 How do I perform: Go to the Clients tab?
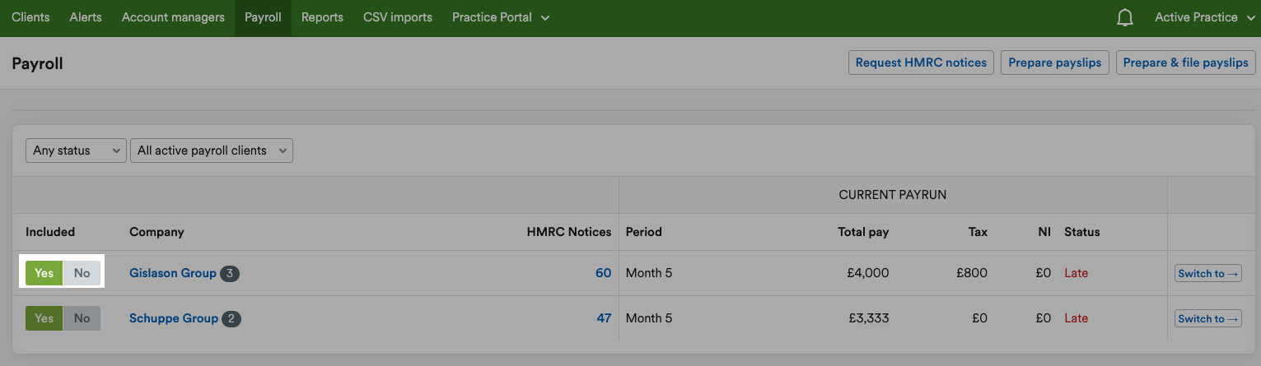[x=30, y=17]
